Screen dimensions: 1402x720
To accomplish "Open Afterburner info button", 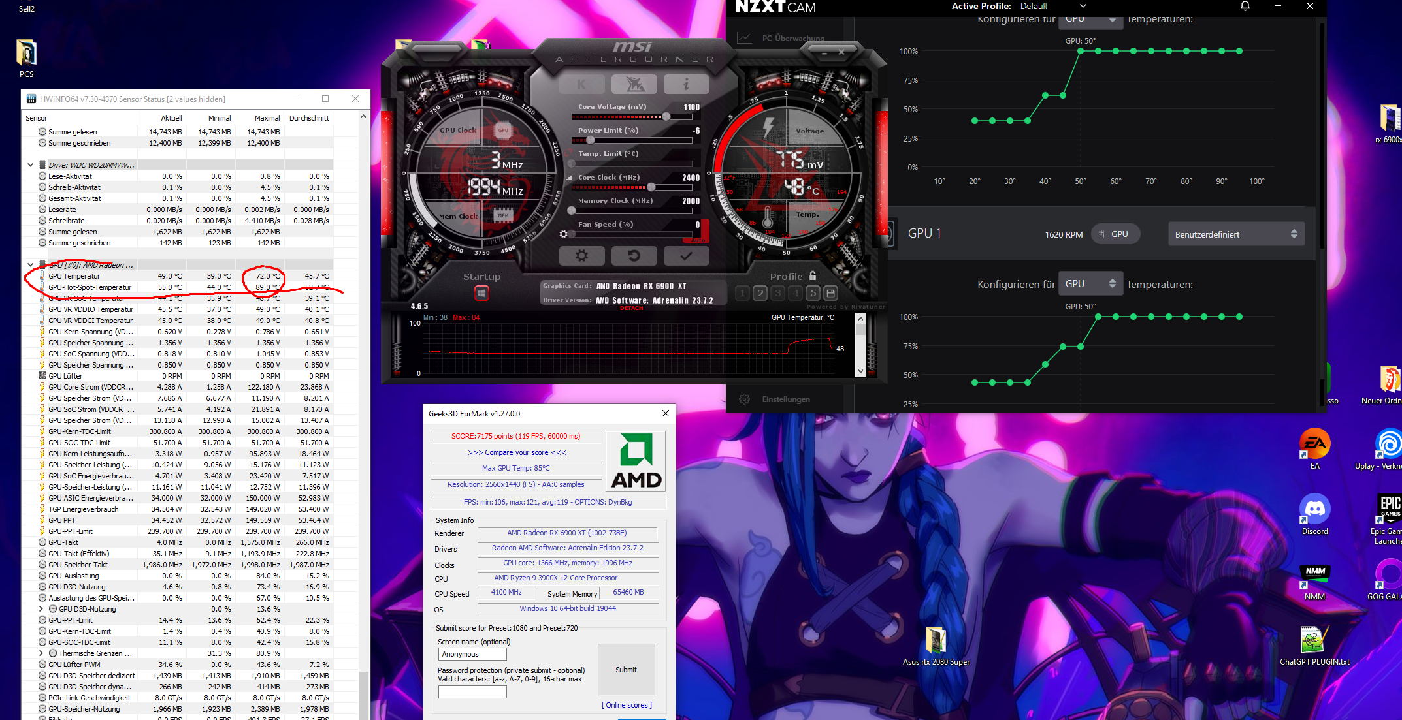I will [686, 84].
